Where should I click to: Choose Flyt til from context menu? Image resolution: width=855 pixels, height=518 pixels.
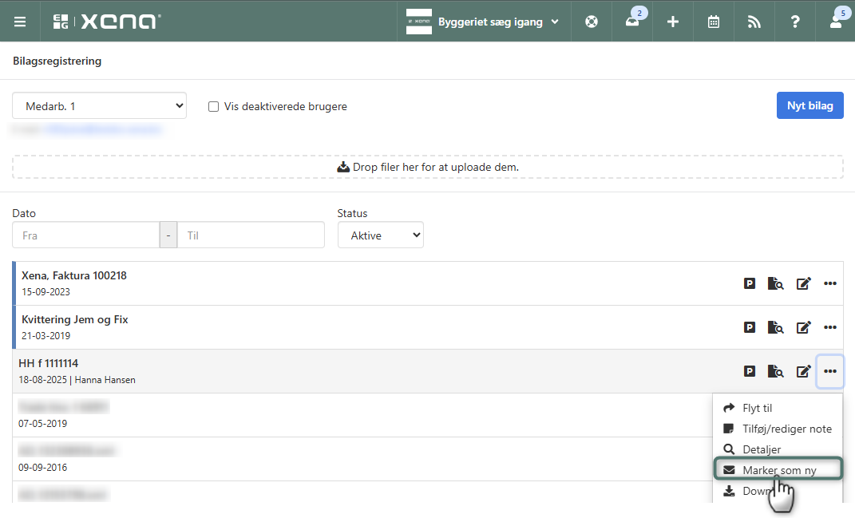tap(757, 408)
